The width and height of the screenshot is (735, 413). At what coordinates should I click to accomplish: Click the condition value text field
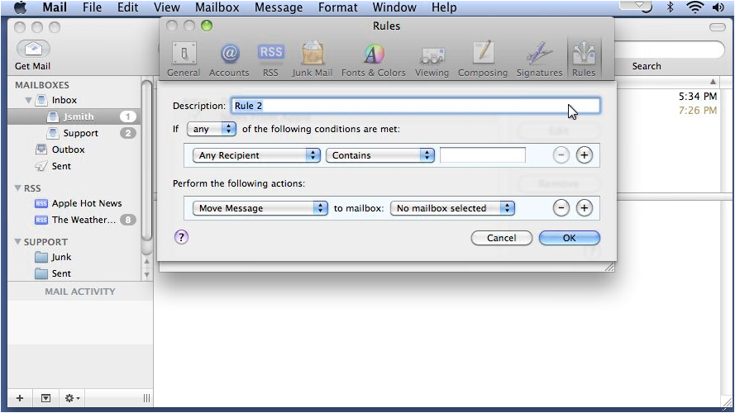click(x=483, y=155)
